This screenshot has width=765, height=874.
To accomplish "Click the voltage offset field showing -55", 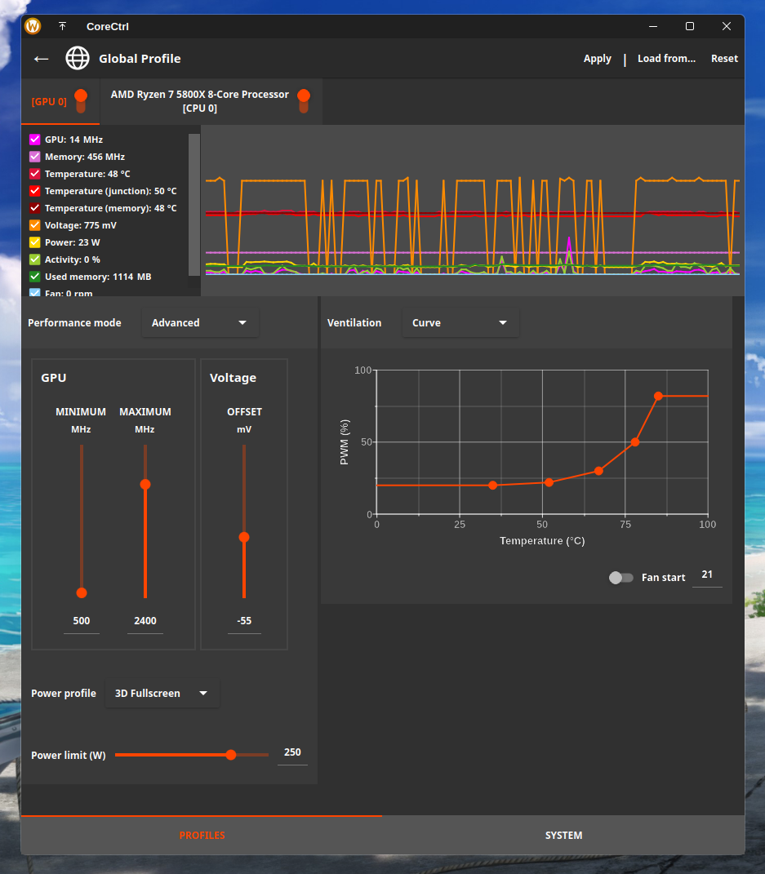I will (x=244, y=622).
